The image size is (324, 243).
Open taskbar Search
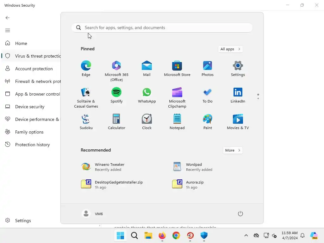(x=134, y=235)
